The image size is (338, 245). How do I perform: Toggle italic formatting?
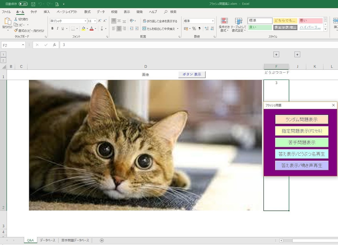click(58, 28)
